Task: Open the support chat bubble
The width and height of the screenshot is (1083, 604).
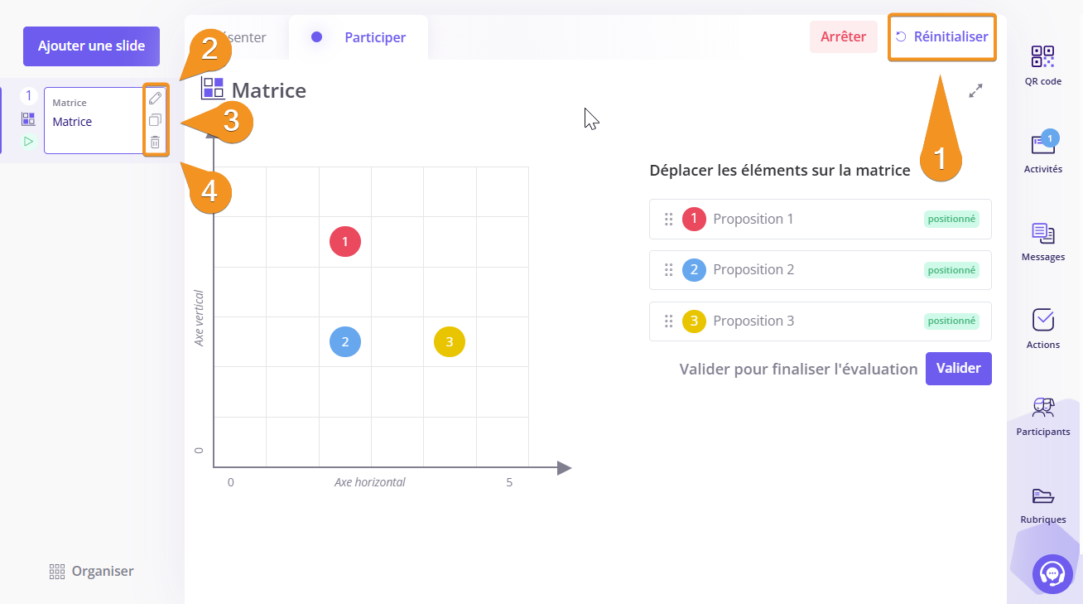Action: [1052, 573]
